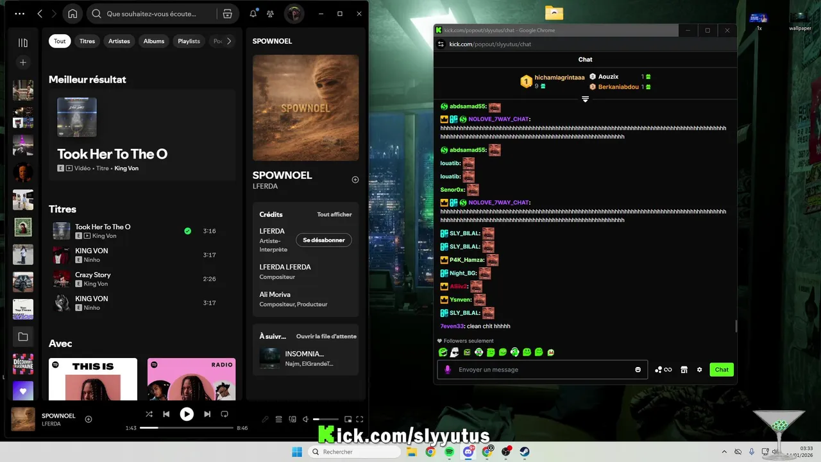Open Spotify Home
Viewport: 821px width, 462px height.
pyautogui.click(x=72, y=13)
